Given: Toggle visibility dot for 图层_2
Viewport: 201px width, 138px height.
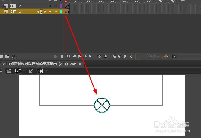Looking at the screenshot, I should tap(50, 6).
